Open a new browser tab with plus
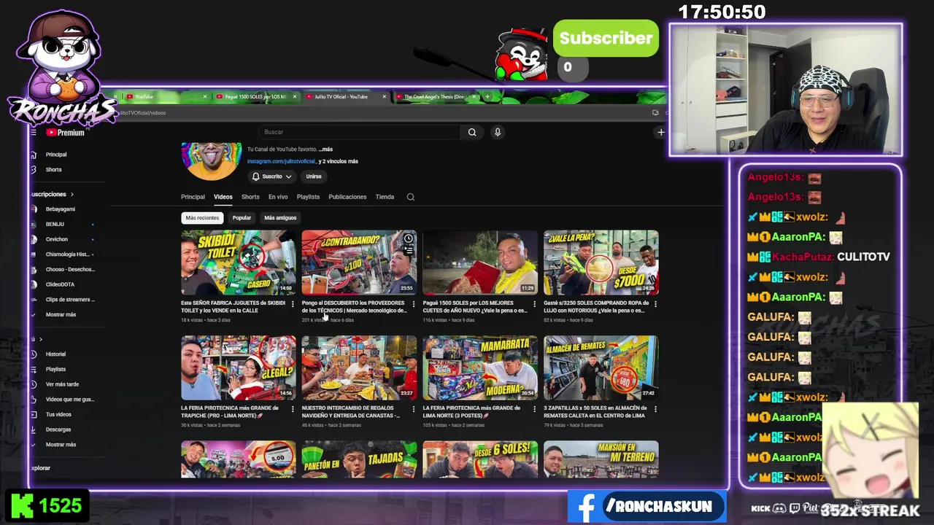This screenshot has width=934, height=525. click(x=487, y=96)
